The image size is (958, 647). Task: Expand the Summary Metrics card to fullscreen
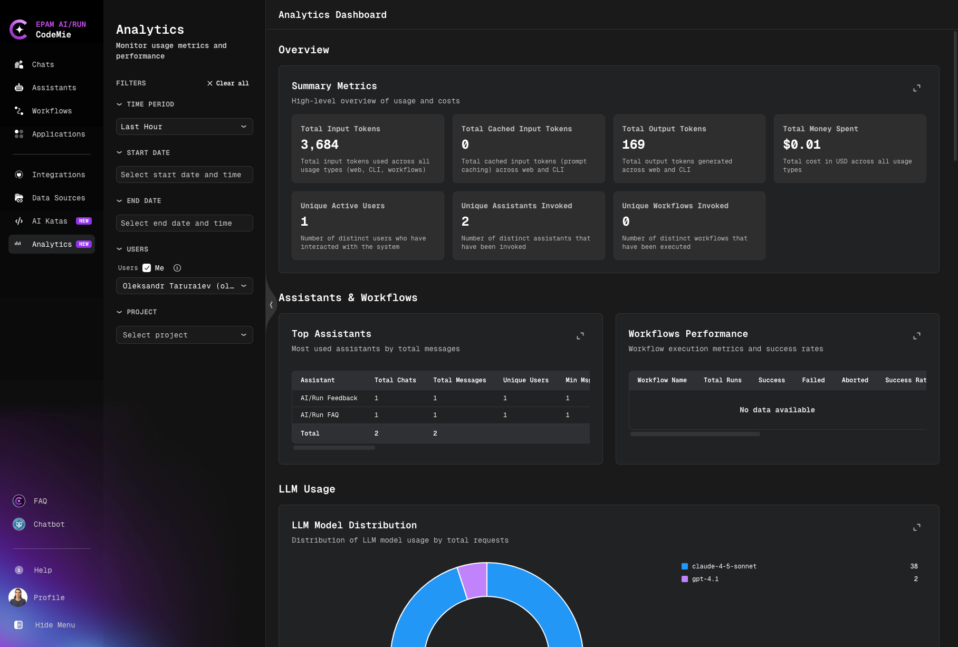pos(917,88)
